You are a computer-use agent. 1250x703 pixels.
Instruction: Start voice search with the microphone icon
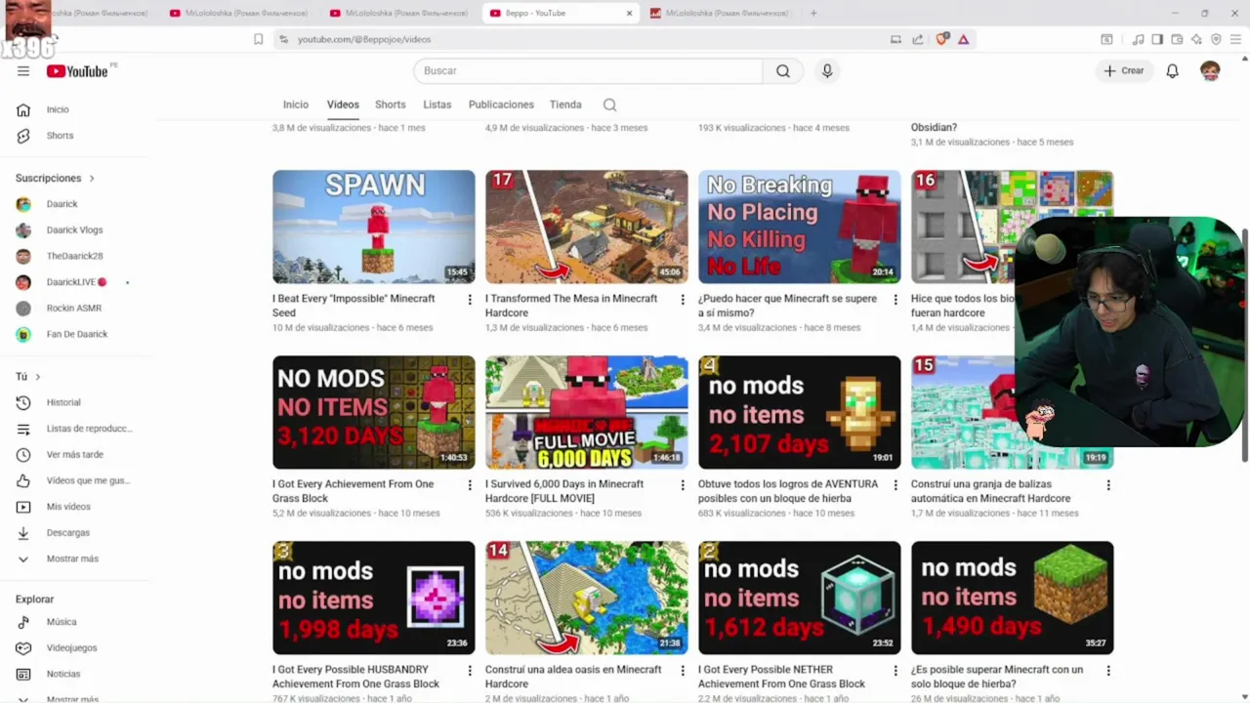pos(827,70)
